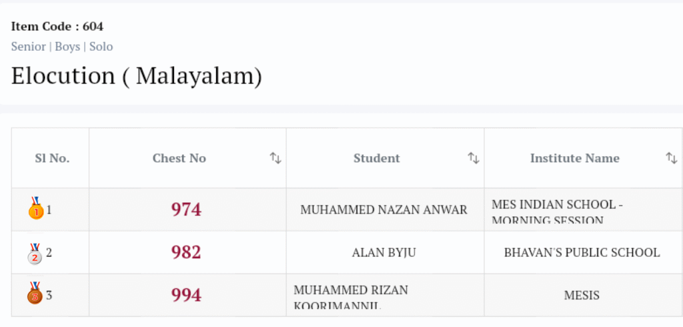The height and width of the screenshot is (327, 683).
Task: Select chest number 994
Action: [x=186, y=295]
